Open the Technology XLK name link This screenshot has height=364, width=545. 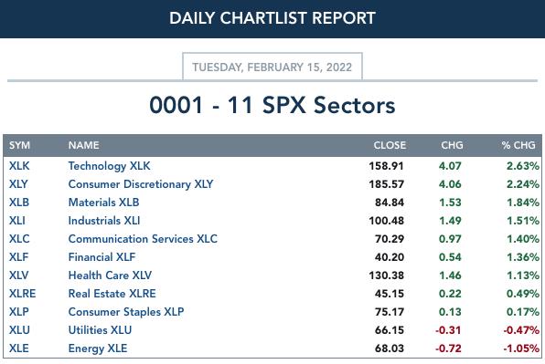pos(109,166)
